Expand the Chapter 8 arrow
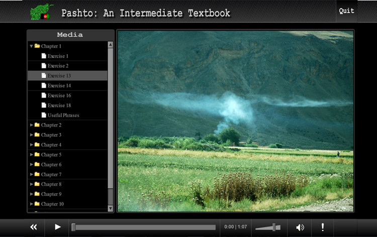 point(32,184)
